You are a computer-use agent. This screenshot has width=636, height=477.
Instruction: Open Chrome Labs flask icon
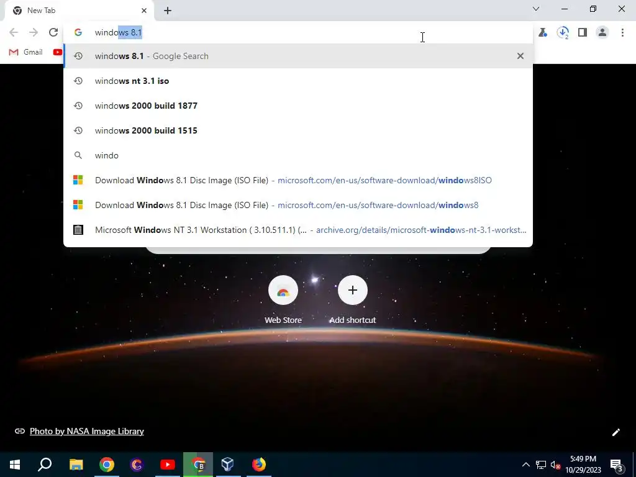pyautogui.click(x=543, y=32)
